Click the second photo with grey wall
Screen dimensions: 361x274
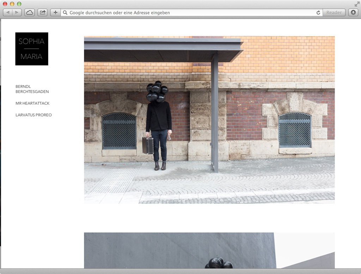(x=209, y=250)
